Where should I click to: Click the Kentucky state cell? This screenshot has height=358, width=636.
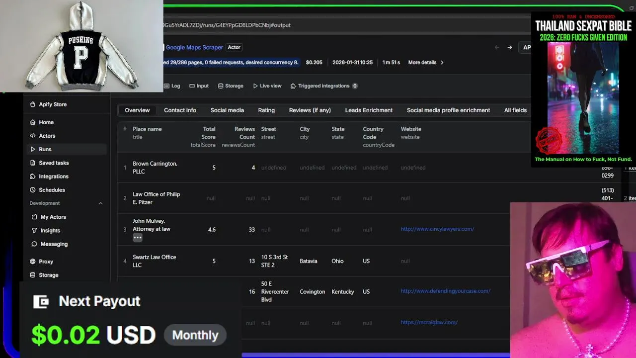(x=343, y=292)
